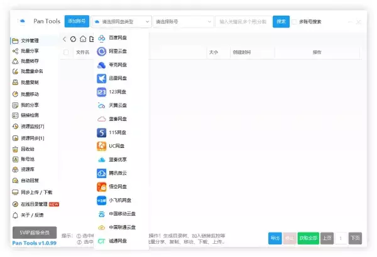Click the blue 搜索 button
377x257 pixels.
[281, 21]
